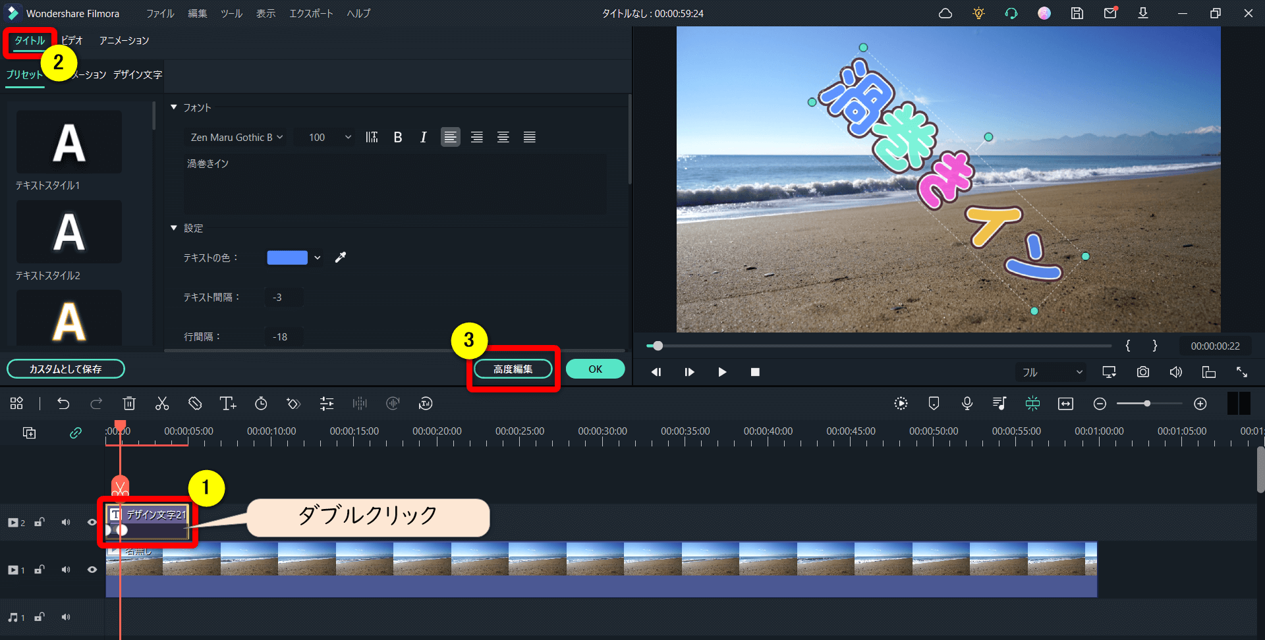Switch to the ビデオ tab

[72, 40]
